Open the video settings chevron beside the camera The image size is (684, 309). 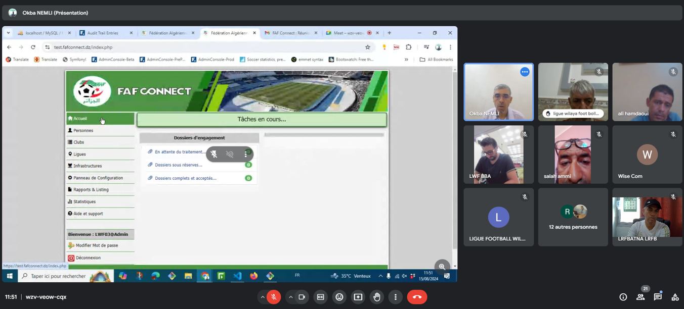(290, 297)
